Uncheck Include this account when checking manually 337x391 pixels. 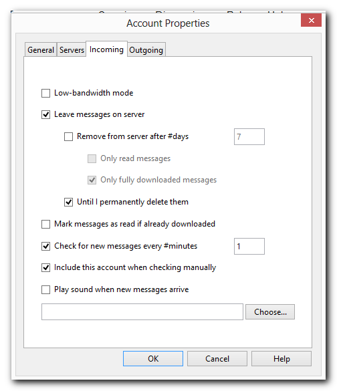(x=45, y=268)
